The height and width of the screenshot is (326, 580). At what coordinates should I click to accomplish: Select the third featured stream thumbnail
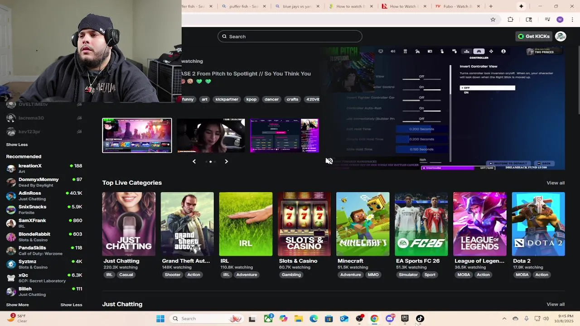285,135
